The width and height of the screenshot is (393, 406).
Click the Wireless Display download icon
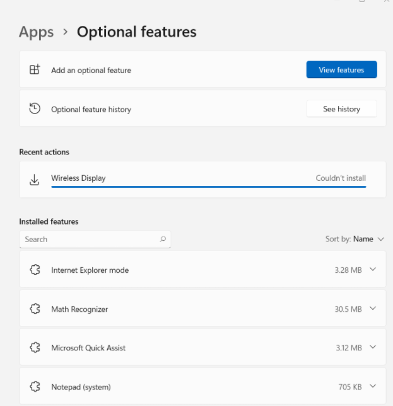tap(35, 179)
